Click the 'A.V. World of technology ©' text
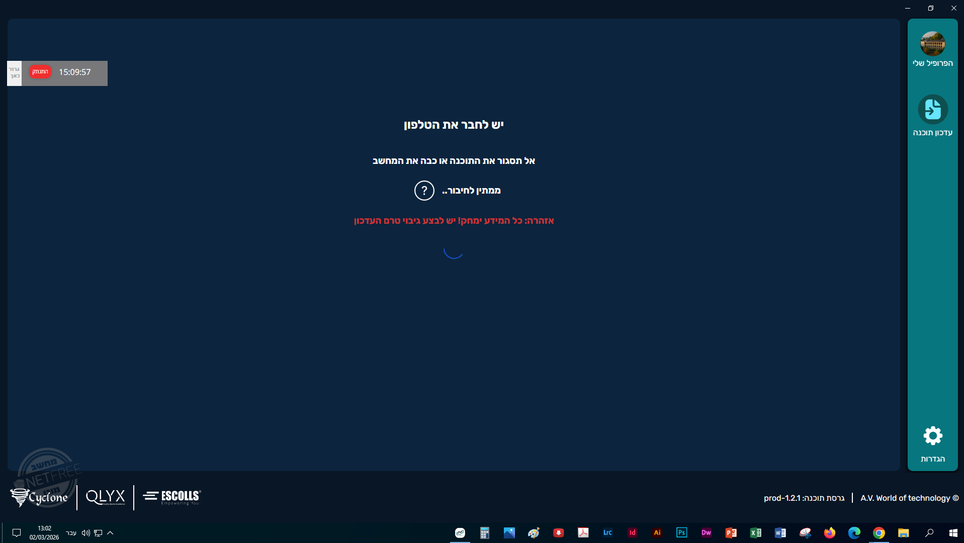 click(909, 498)
